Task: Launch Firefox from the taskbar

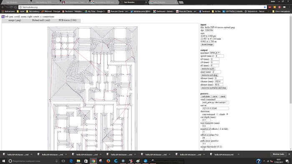Action: click(x=108, y=161)
